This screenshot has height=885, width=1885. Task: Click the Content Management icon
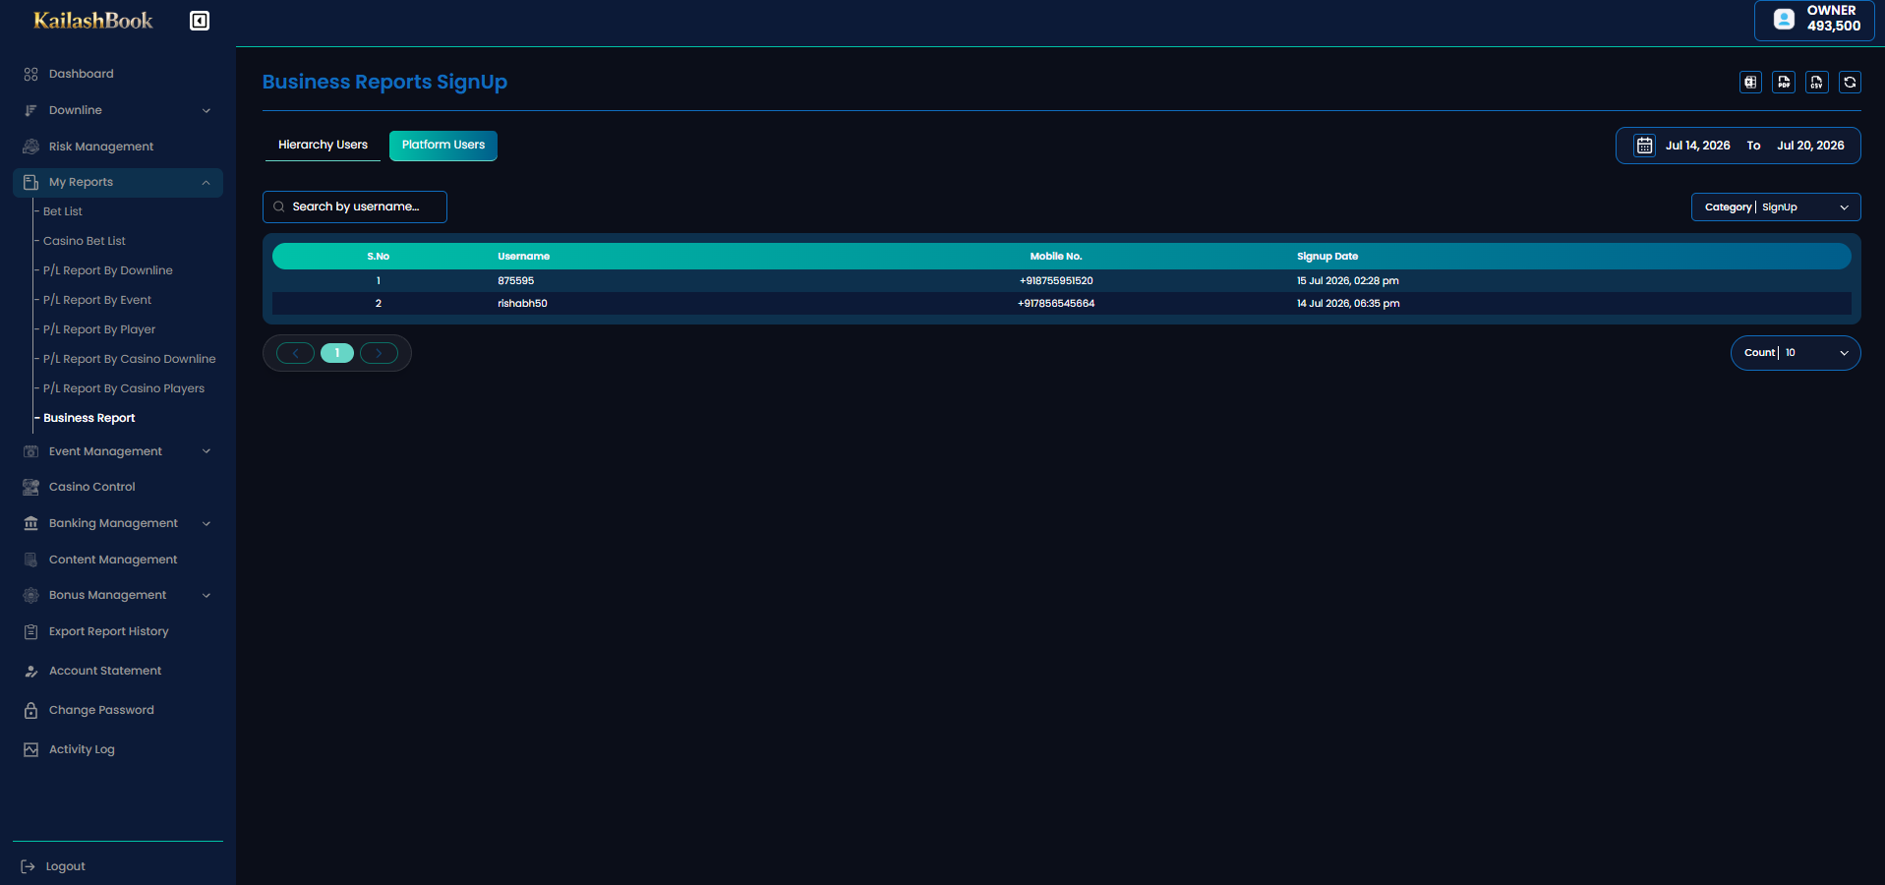point(30,560)
